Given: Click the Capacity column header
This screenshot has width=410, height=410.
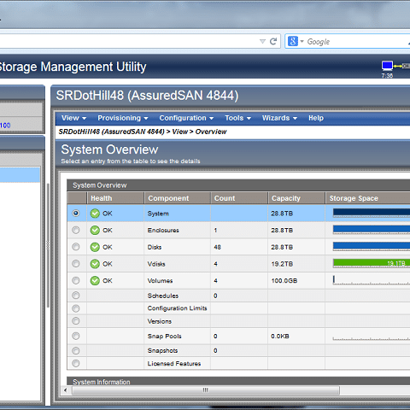Looking at the screenshot, I should pos(296,198).
